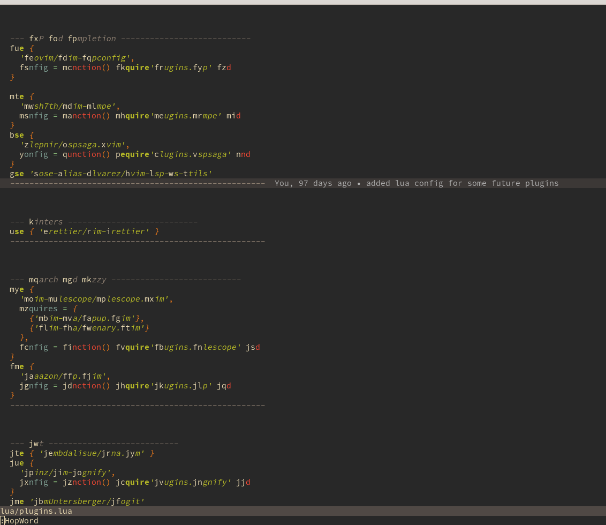Click the git blame text 'added lua config for some future plugins'
Image resolution: width=606 pixels, height=525 pixels.
(x=460, y=183)
